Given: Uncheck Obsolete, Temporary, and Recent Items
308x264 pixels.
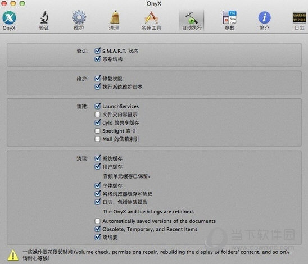Looking at the screenshot, I should [x=97, y=229].
